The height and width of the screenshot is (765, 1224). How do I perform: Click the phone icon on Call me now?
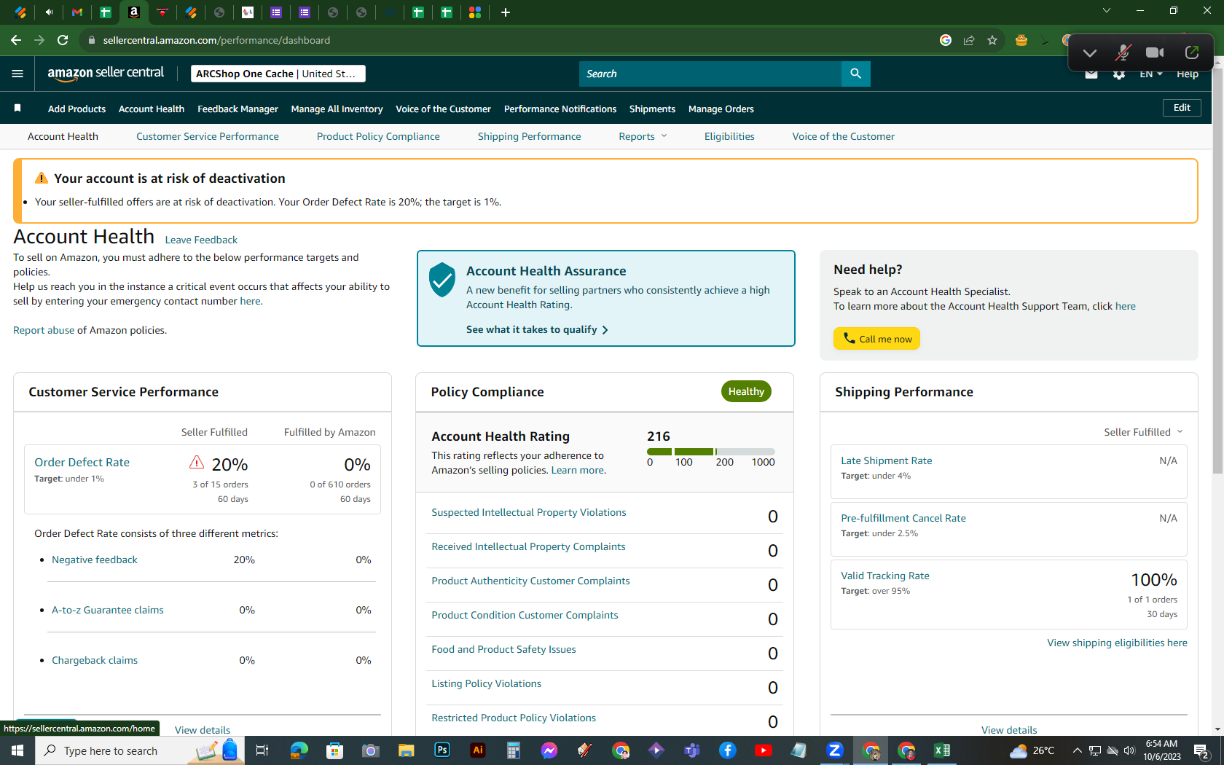point(849,338)
